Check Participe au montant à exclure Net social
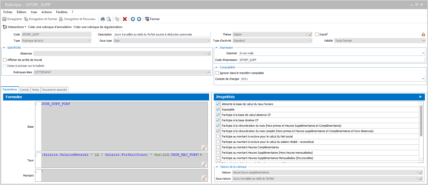428x185 pixels. (x=218, y=136)
